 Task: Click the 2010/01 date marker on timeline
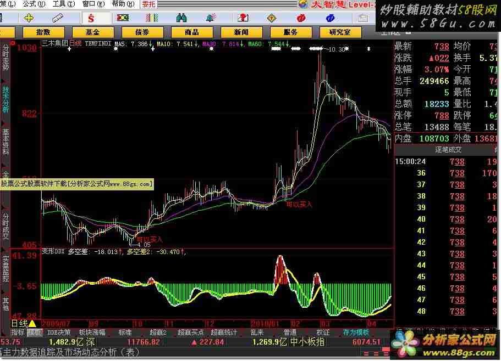pos(264,324)
